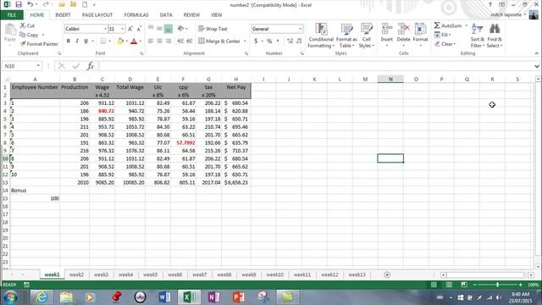Open Internet Explorer from taskbar
Image resolution: width=542 pixels, height=305 pixels.
[41, 297]
